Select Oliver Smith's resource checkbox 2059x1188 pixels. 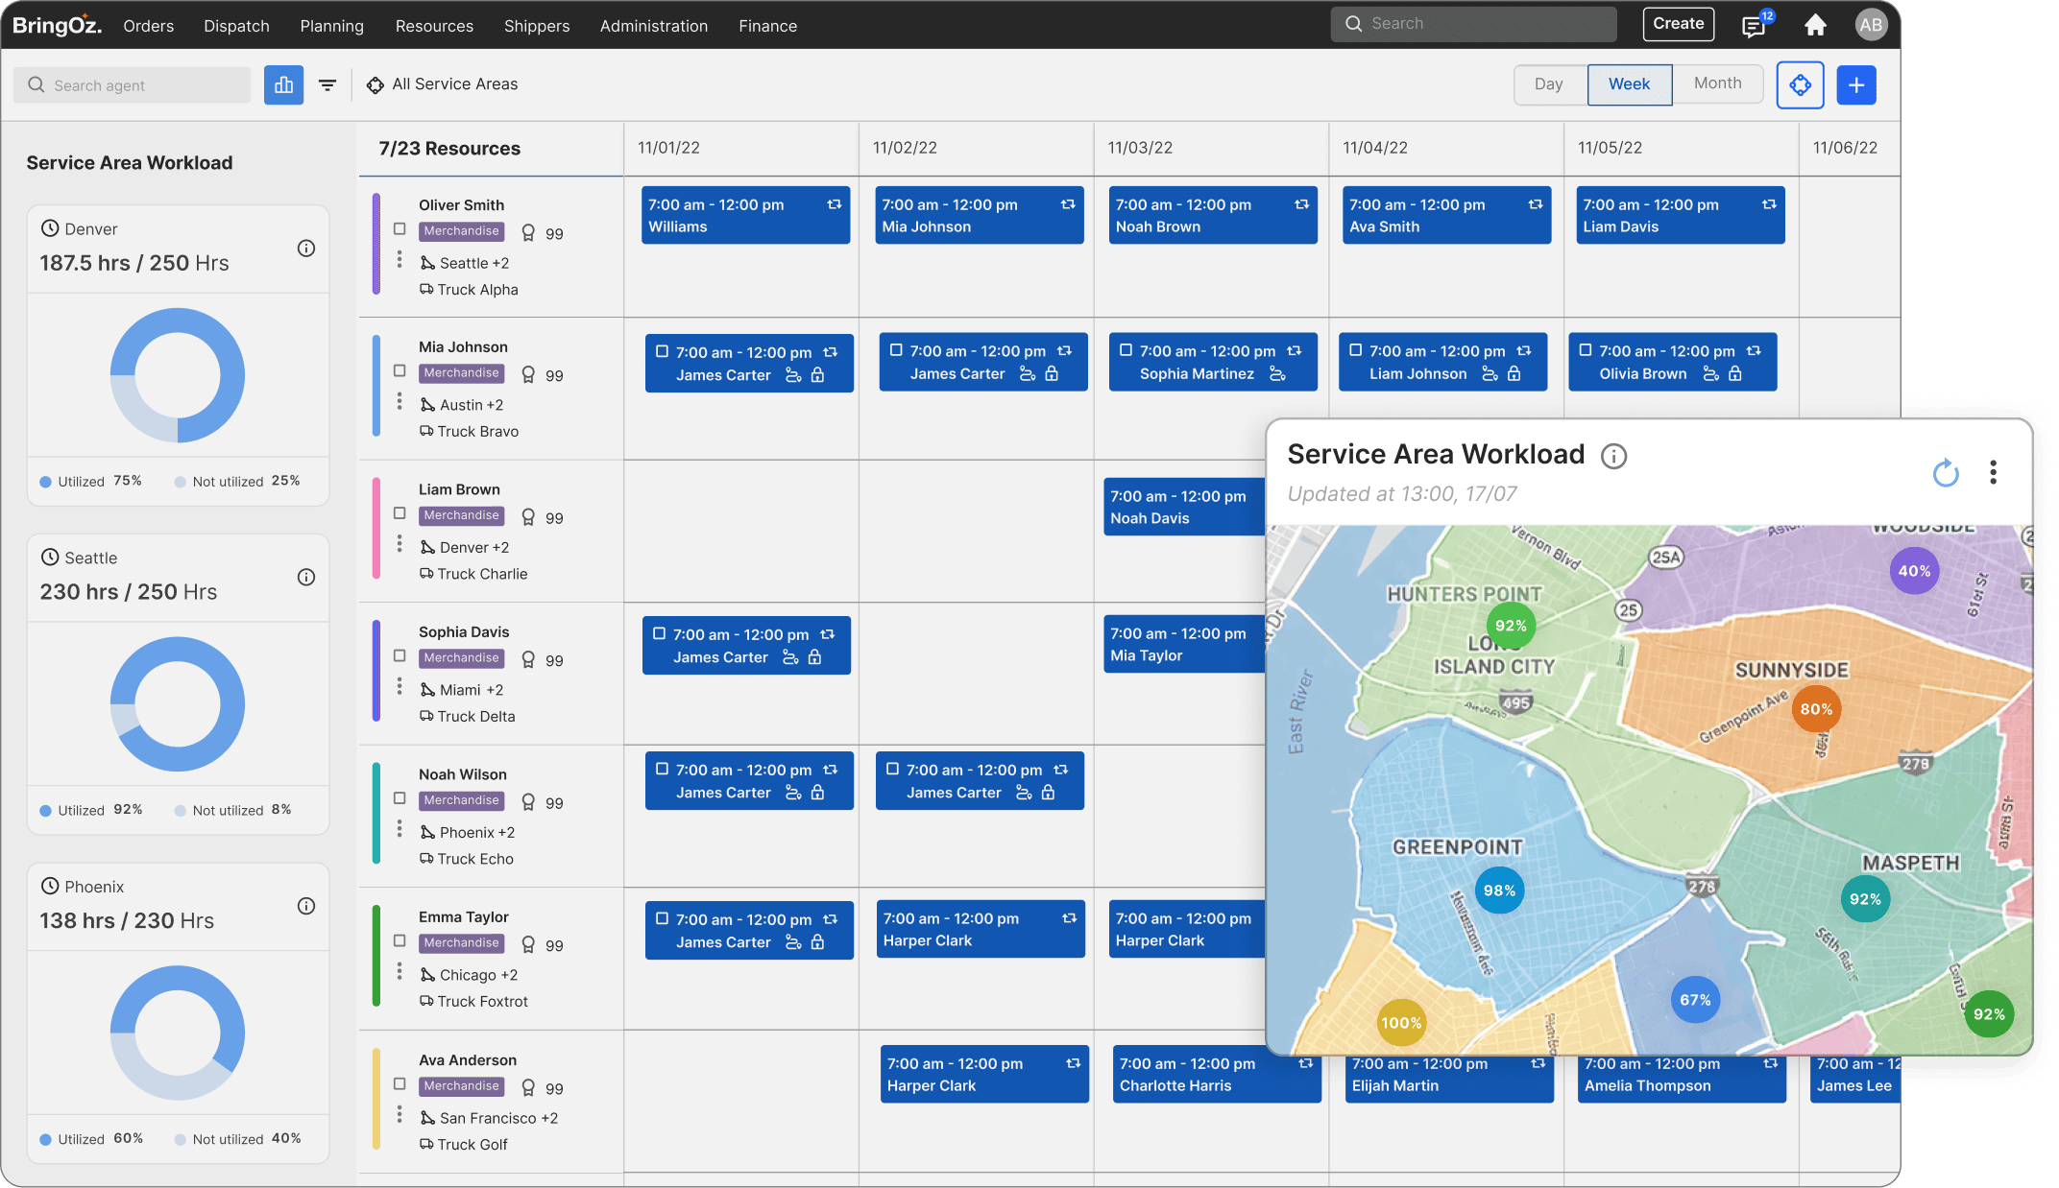400,229
